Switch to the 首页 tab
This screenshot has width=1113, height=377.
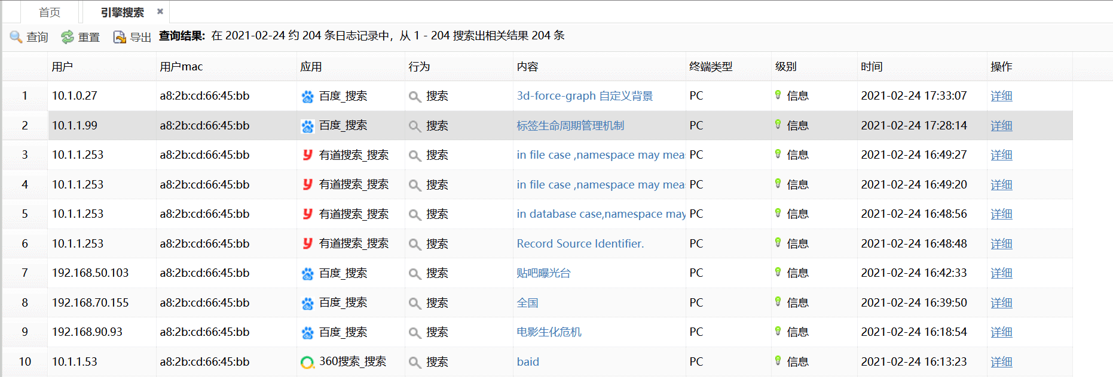click(x=50, y=12)
